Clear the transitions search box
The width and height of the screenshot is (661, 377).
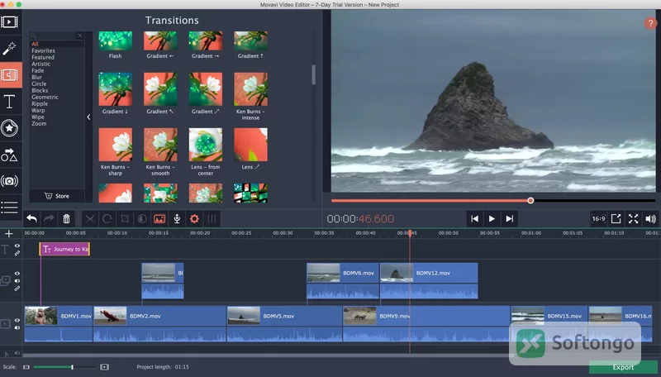[x=80, y=36]
